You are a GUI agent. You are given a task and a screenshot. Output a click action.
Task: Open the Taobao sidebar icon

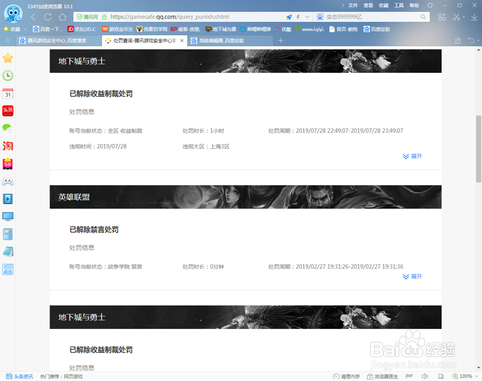point(8,145)
